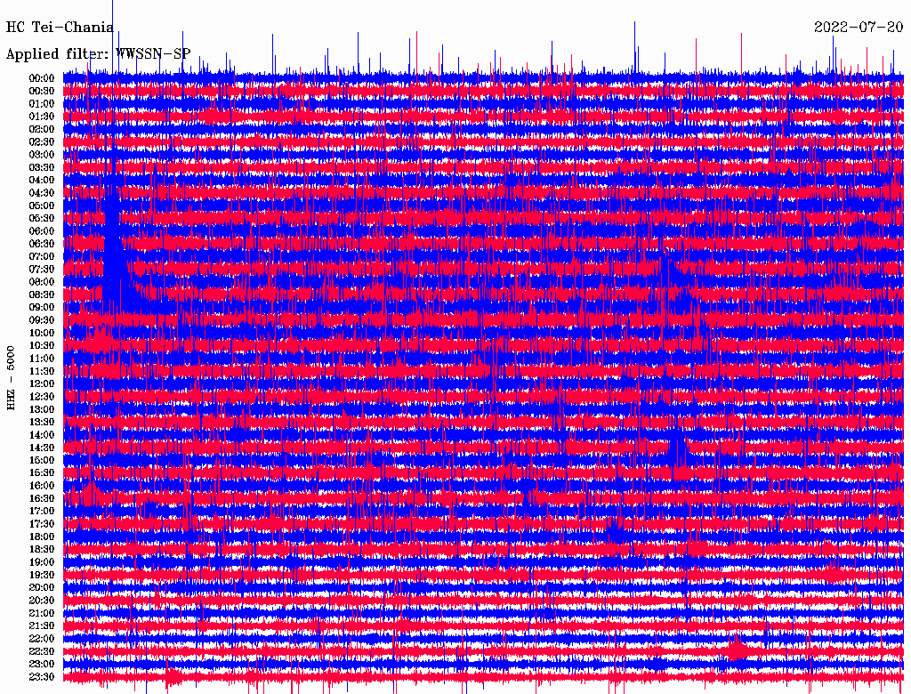Select the 20:30 time label
The image size is (911, 694).
pos(41,601)
